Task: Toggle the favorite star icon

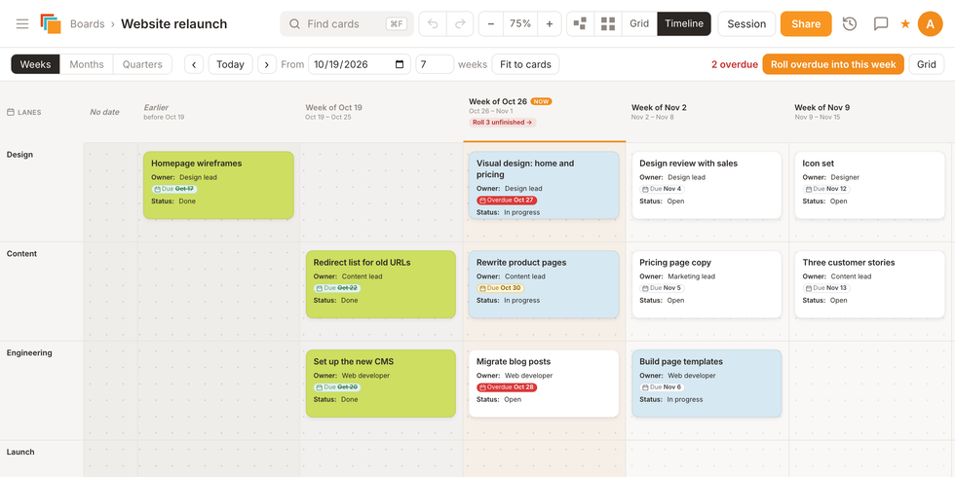Action: click(x=905, y=23)
